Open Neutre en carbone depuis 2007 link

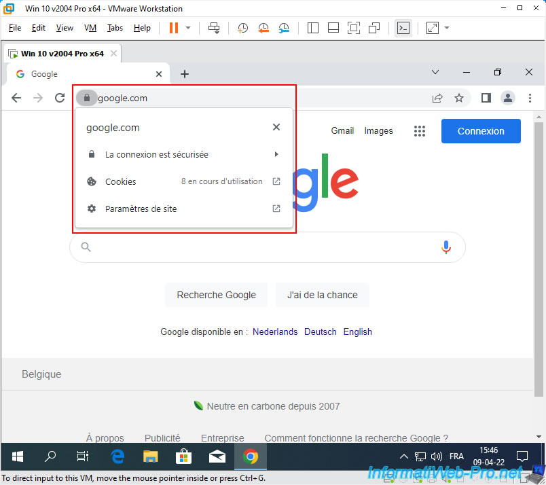tap(267, 406)
